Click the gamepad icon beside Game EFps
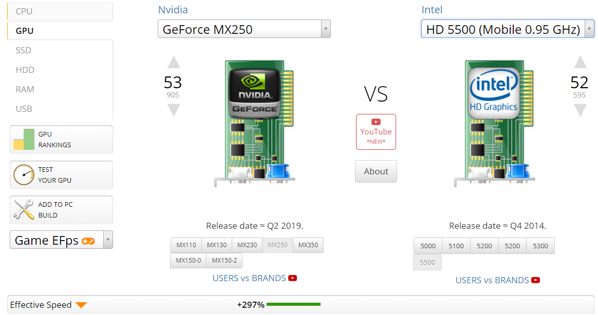Screen dimensions: 598x315 coord(88,241)
